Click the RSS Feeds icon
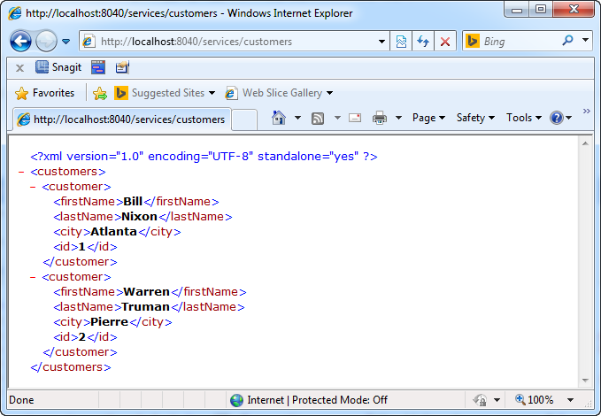Image resolution: width=601 pixels, height=416 pixels. pos(318,118)
